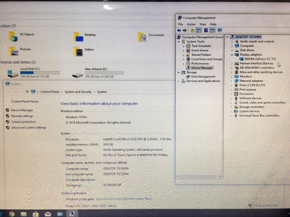Open File Explorer from the taskbar
Viewport: 290px width, 217px height.
coord(24,214)
